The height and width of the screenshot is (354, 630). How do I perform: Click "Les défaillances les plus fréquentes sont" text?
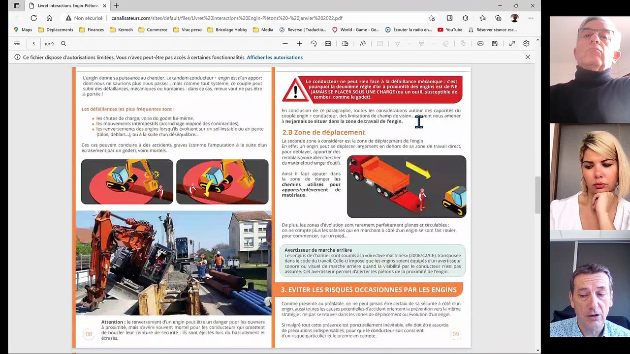(x=128, y=109)
